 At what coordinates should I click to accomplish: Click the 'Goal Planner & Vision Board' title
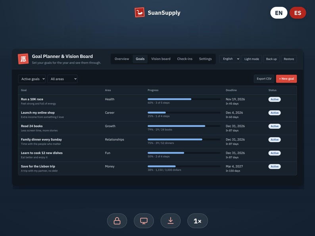click(x=62, y=56)
